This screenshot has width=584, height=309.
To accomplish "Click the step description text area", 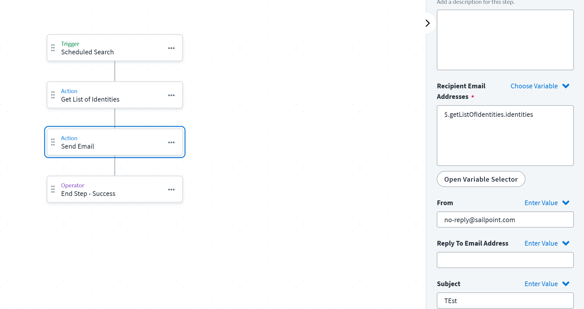I will coord(505,40).
